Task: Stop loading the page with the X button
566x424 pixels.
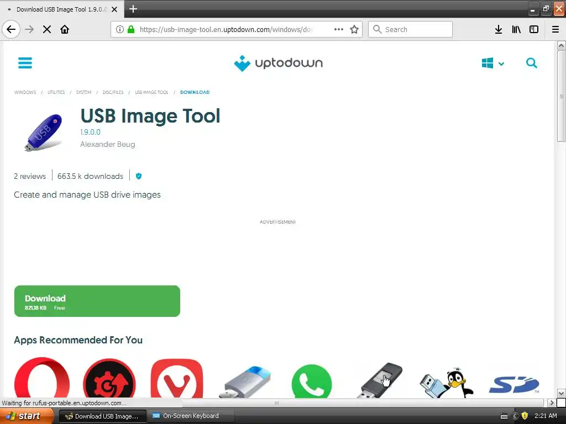Action: click(47, 29)
